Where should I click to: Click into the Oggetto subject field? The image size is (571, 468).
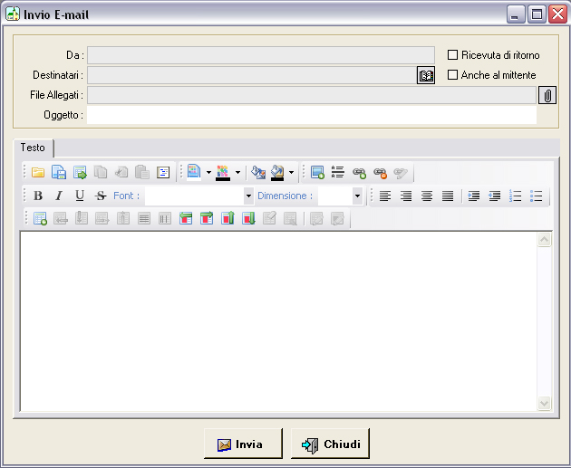tap(311, 115)
